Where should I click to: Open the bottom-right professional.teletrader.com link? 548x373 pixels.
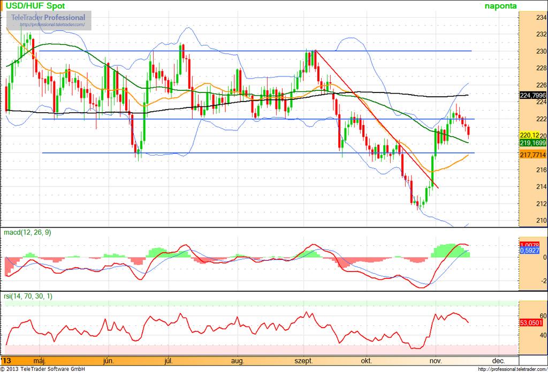(x=512, y=369)
